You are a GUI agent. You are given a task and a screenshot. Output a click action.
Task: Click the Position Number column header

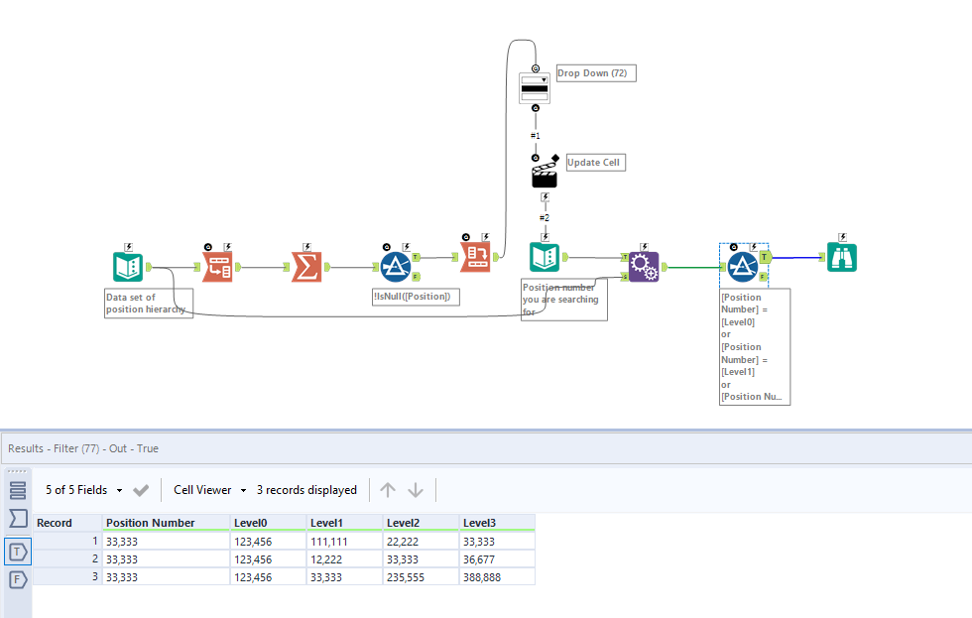[x=167, y=523]
